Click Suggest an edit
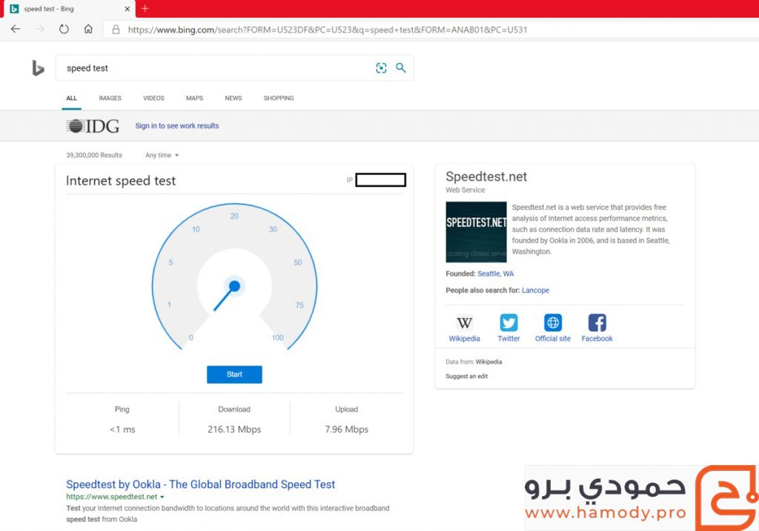The image size is (759, 531). 467,376
